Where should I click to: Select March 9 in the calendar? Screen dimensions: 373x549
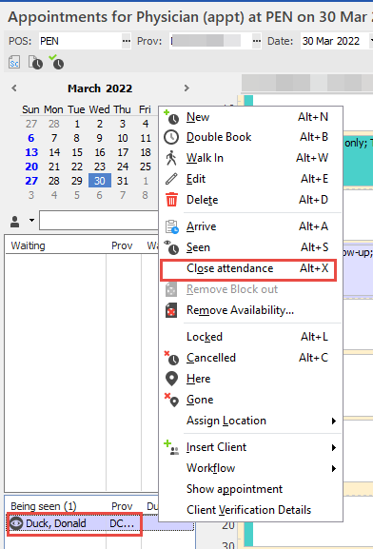(x=100, y=138)
